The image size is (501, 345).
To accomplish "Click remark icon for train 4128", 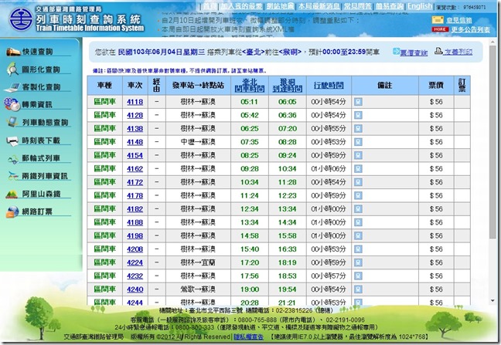I will click(359, 115).
